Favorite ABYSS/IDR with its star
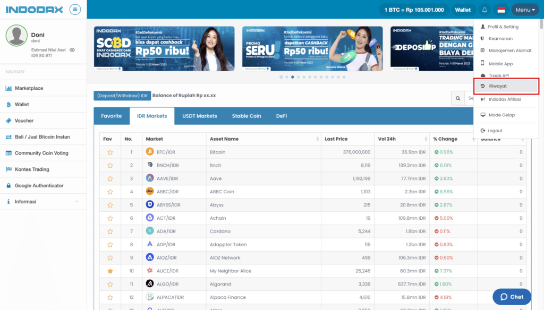 [110, 205]
